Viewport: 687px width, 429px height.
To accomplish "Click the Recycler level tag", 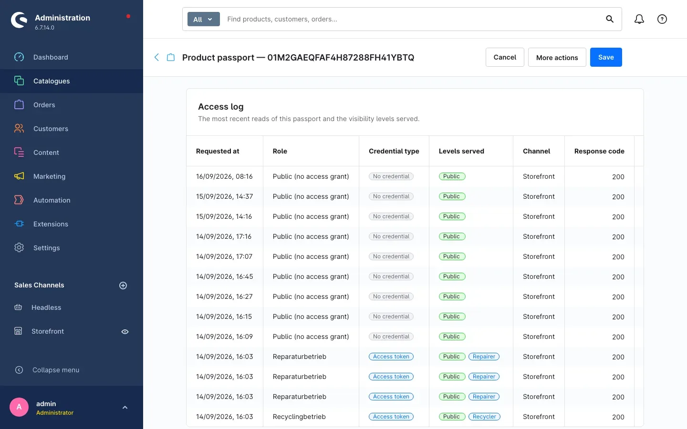I will 484,417.
